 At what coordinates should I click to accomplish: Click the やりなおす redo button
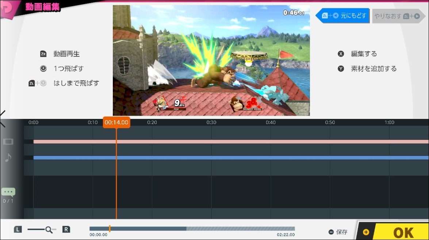click(x=398, y=16)
